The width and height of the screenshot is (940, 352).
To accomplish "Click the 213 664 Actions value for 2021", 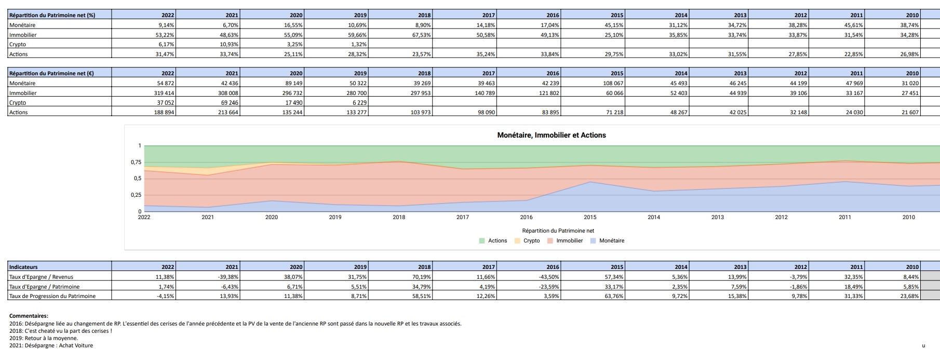I will tap(208, 112).
